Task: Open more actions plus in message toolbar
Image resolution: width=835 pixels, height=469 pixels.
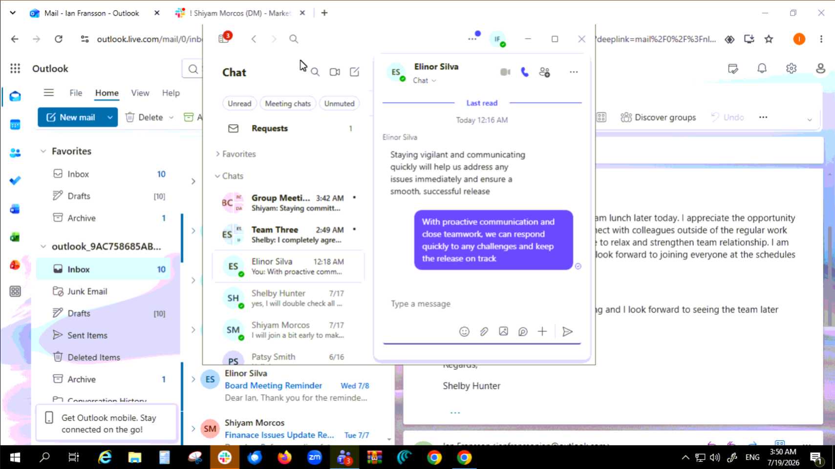Action: click(x=542, y=332)
